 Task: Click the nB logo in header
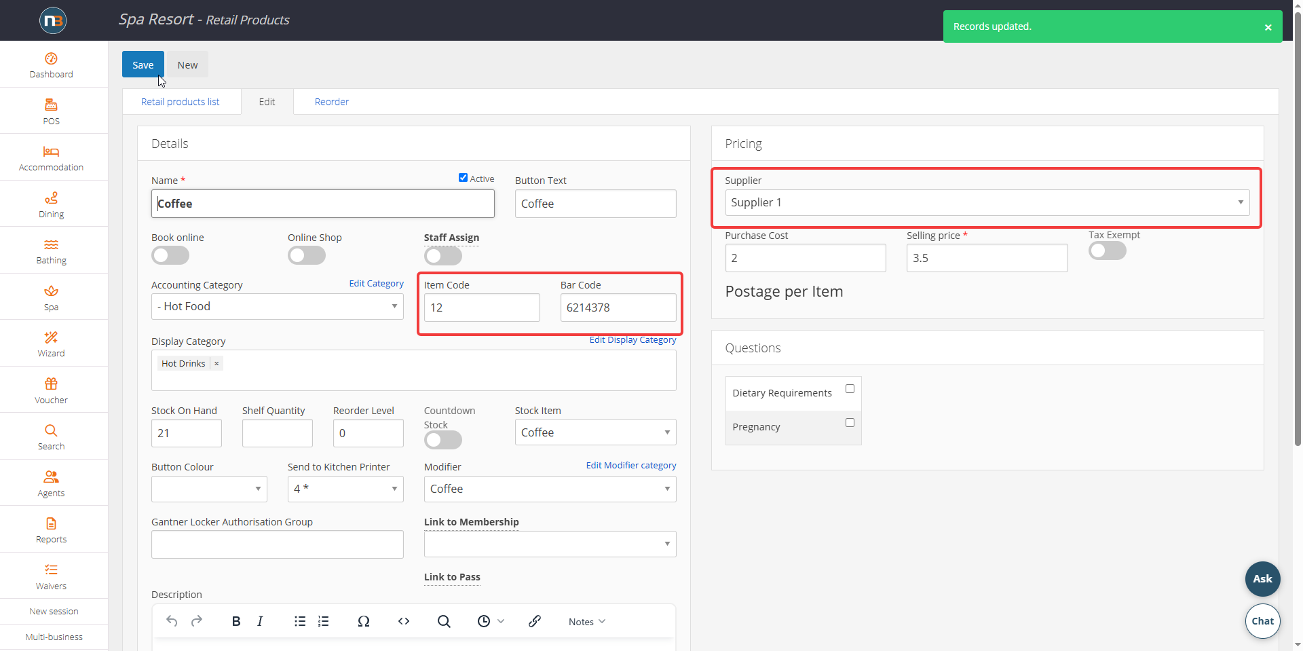click(x=53, y=20)
